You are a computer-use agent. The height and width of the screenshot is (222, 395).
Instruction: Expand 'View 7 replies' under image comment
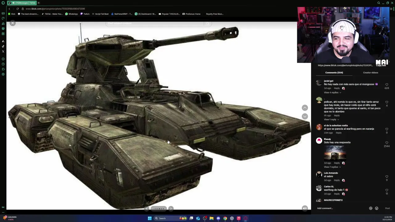(332, 167)
